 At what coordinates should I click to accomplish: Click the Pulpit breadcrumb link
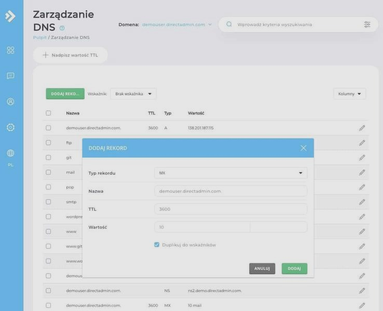[x=40, y=37]
